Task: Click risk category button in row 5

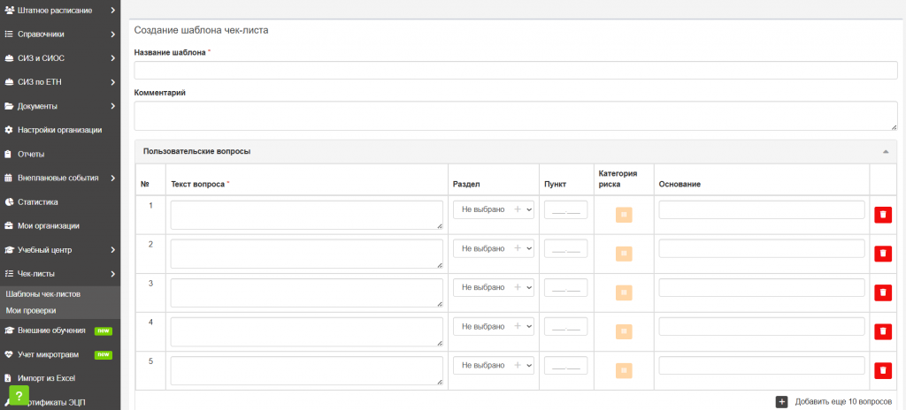Action: point(624,370)
